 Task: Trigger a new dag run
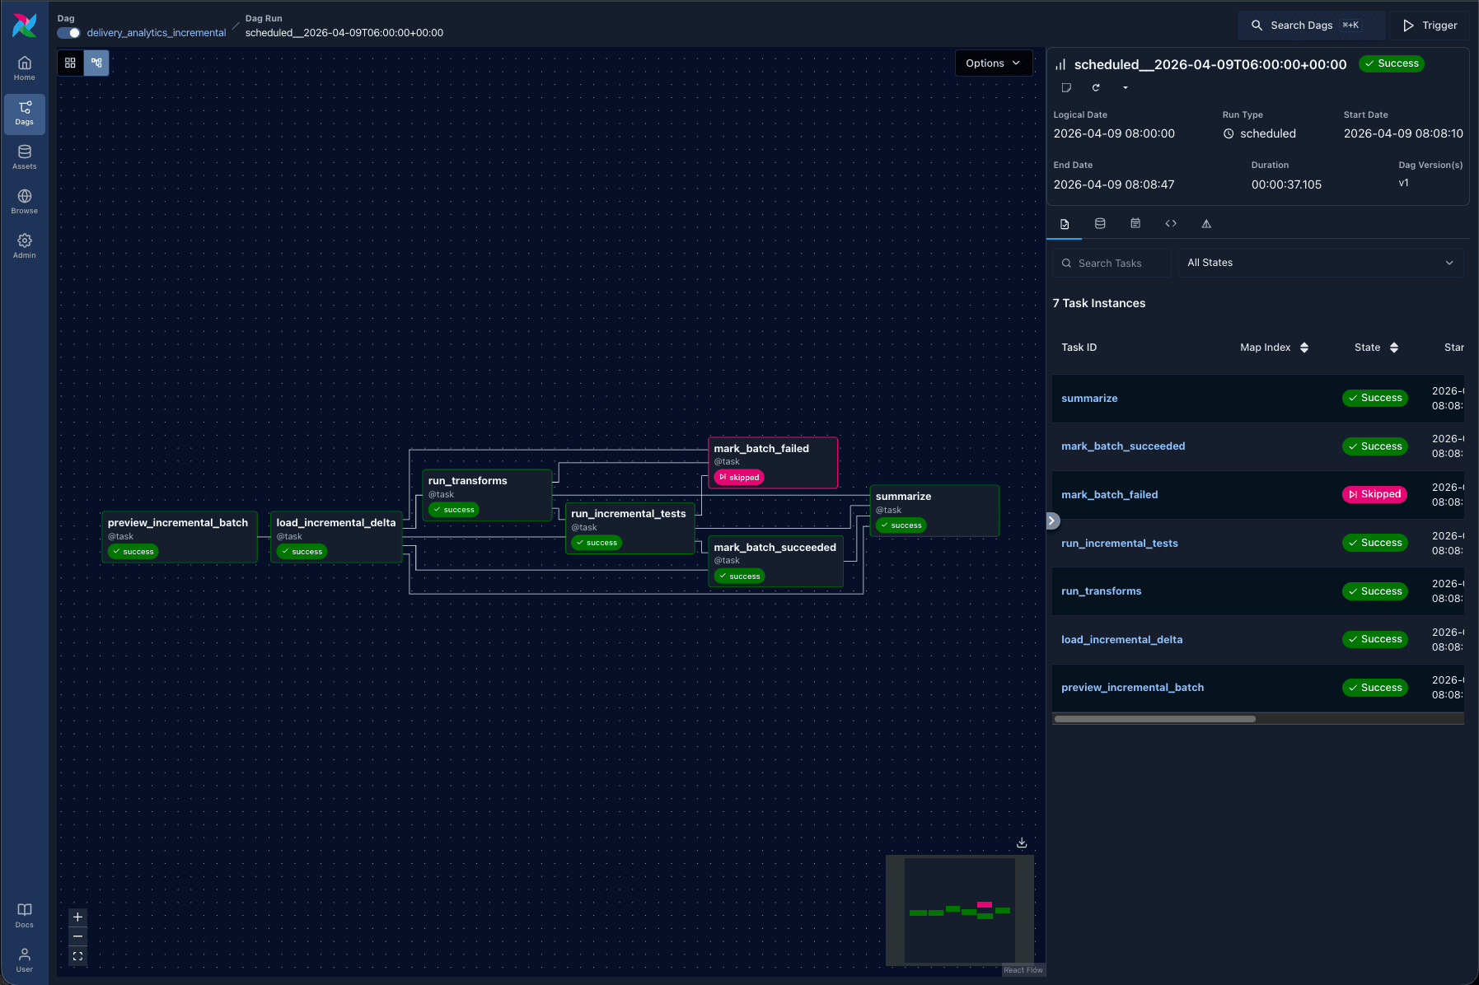coord(1430,25)
